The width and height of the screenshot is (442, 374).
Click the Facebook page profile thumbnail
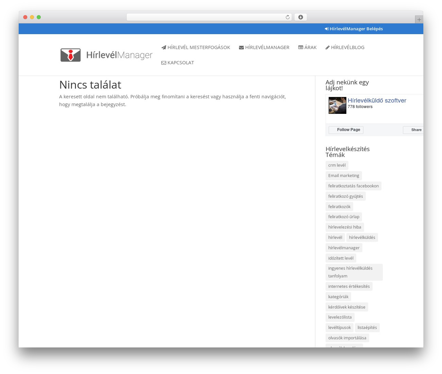tap(337, 106)
